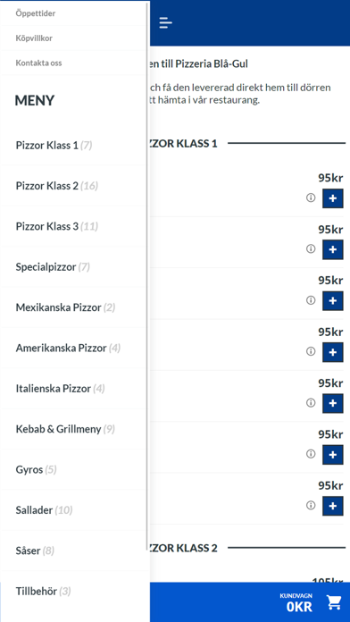Select Pizzor Klass 2 category
This screenshot has height=622, width=350.
[x=74, y=186]
